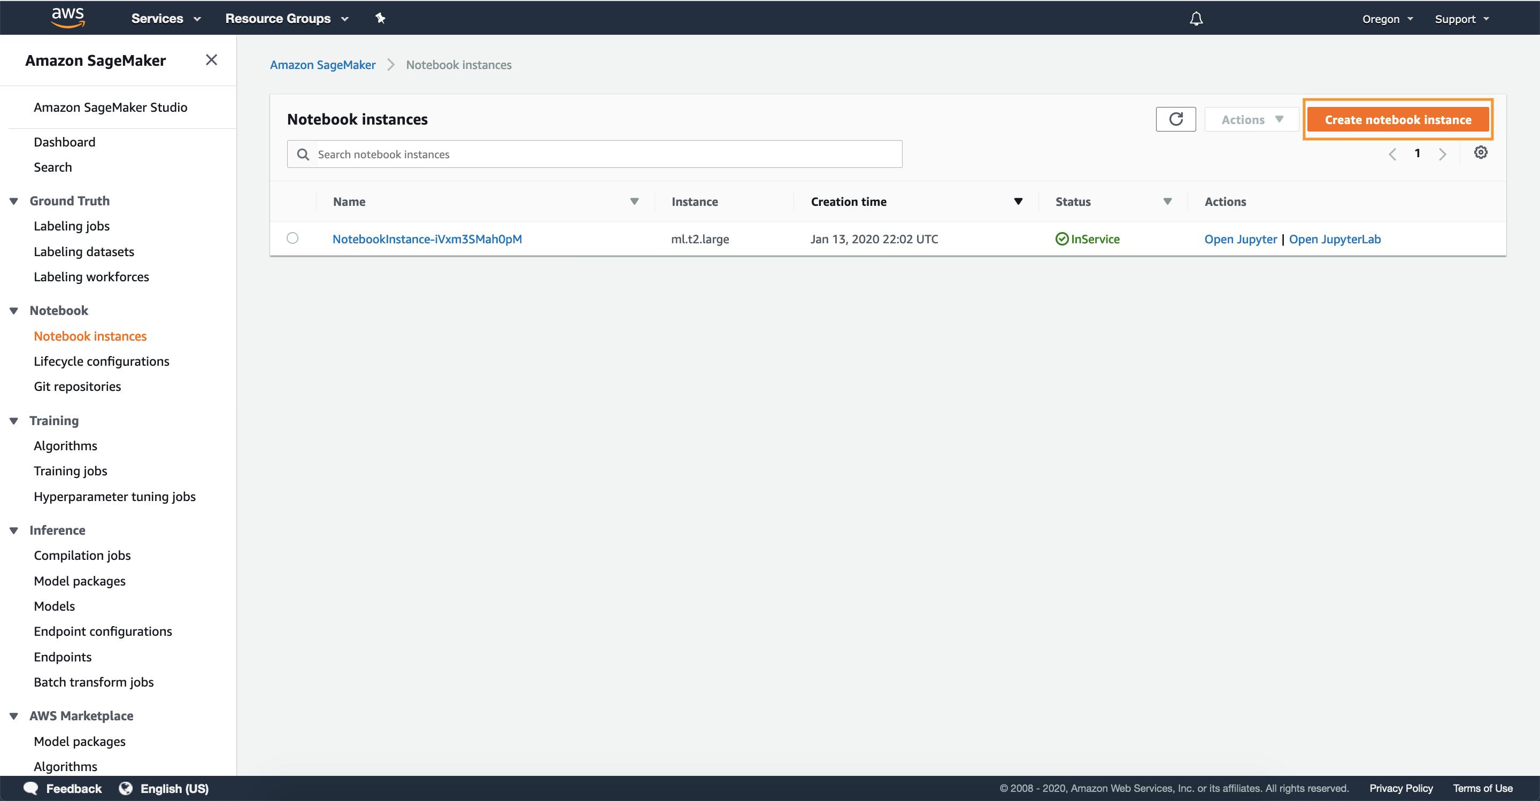The image size is (1540, 801).
Task: Open Endpoints page
Action: click(63, 657)
